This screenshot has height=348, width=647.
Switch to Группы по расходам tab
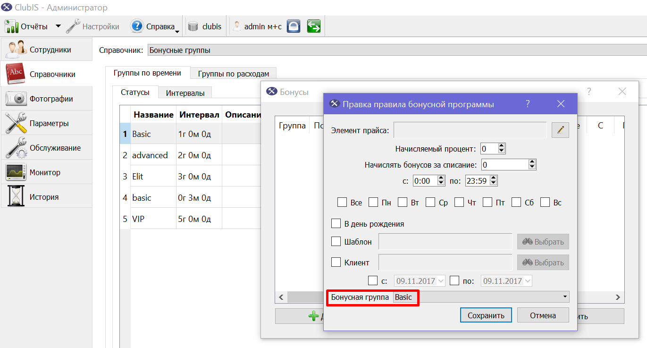pyautogui.click(x=234, y=73)
